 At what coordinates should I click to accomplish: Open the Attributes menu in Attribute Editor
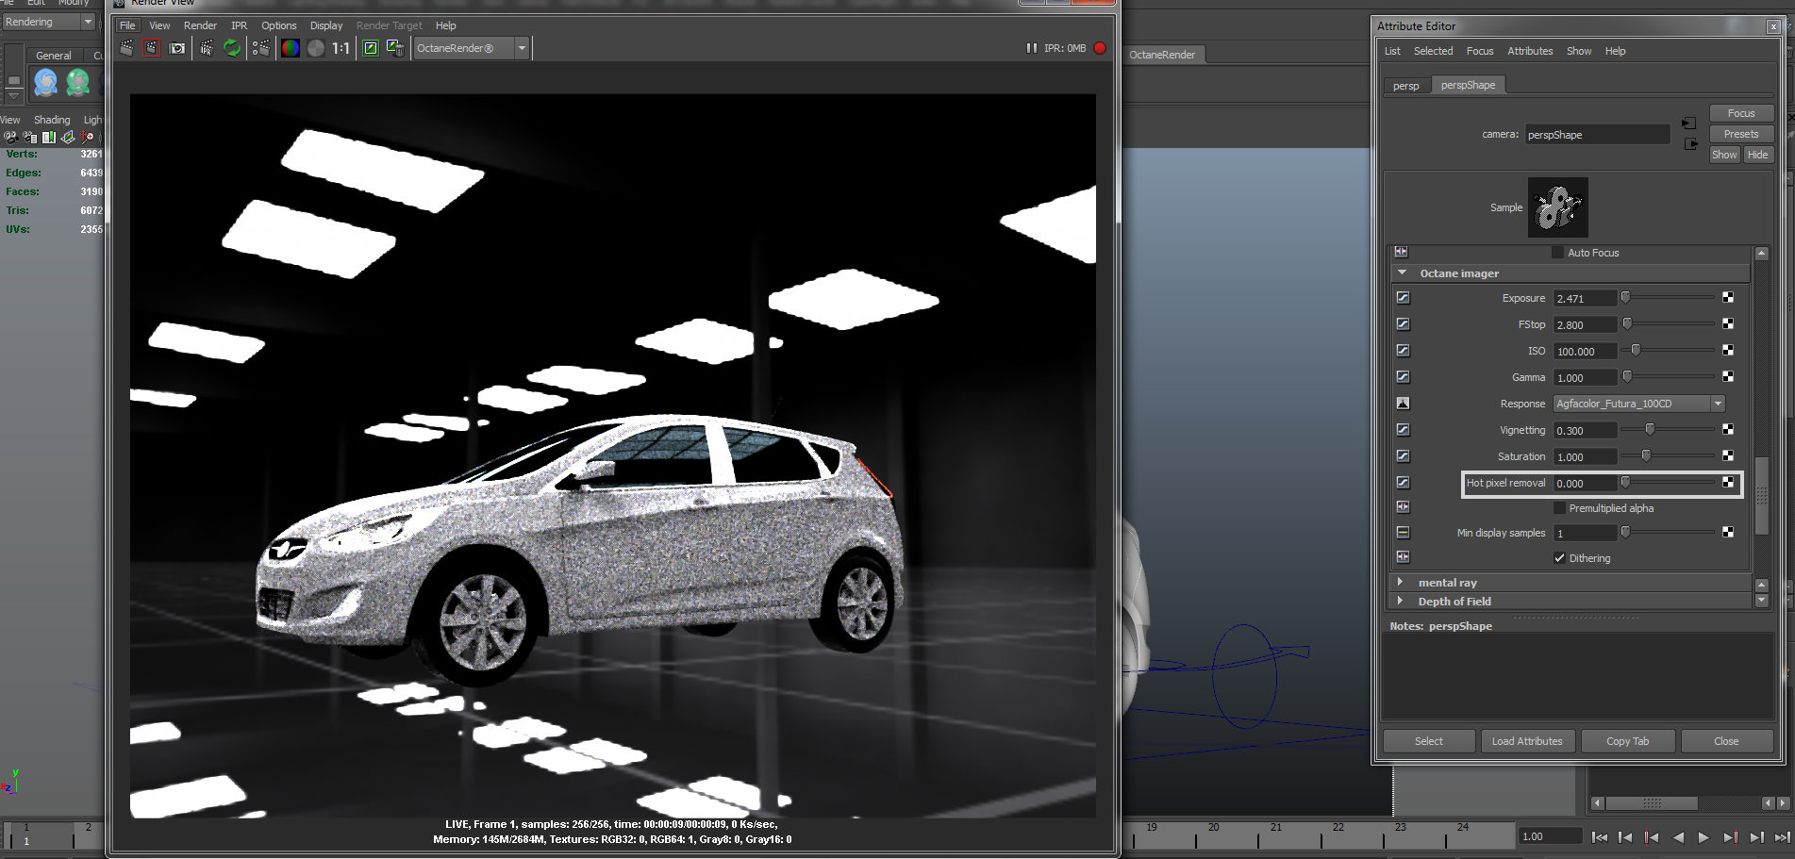[x=1530, y=51]
